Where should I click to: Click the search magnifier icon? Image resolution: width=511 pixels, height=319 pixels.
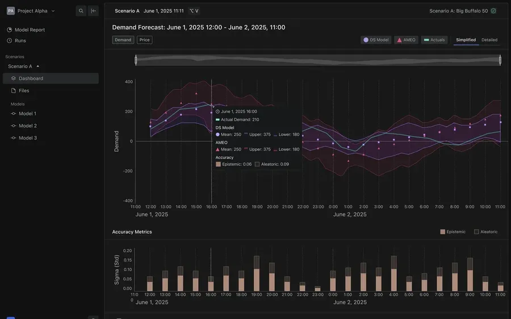coord(81,11)
